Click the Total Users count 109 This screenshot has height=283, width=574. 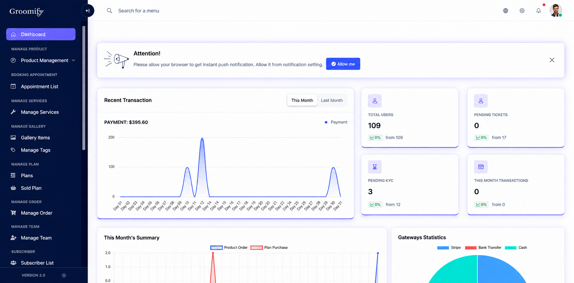coord(374,126)
